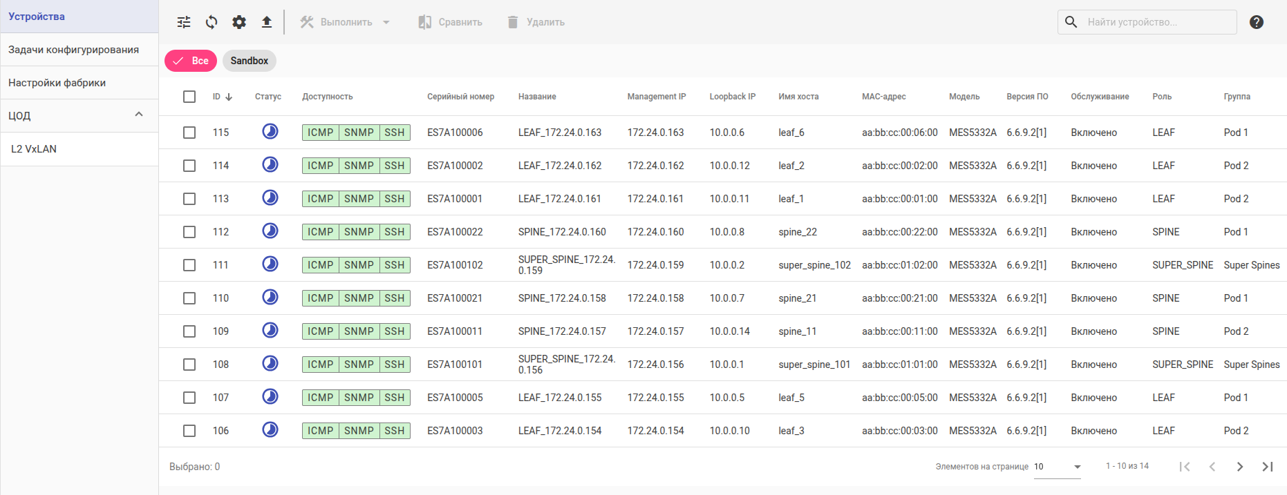Open items per page dropdown
The width and height of the screenshot is (1287, 495).
(x=1058, y=467)
